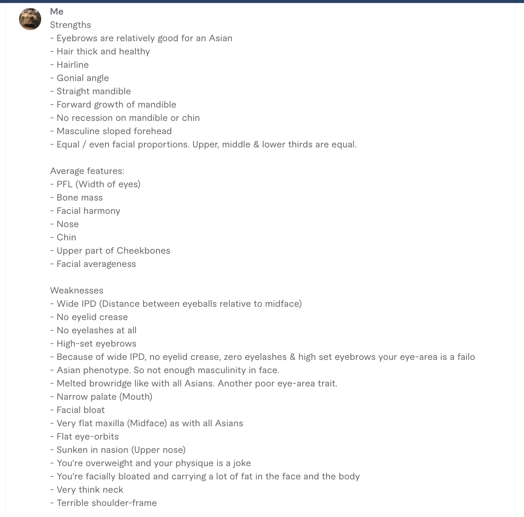Click the "Weaknesses" heading text
The image size is (524, 517).
point(77,290)
